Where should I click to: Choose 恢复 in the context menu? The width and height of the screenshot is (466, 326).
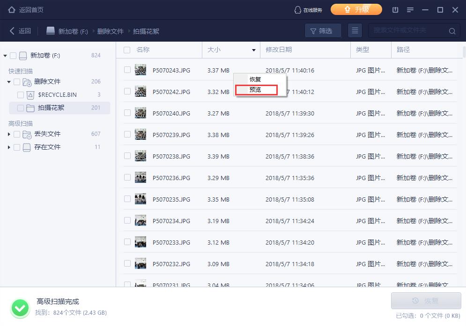tap(256, 79)
